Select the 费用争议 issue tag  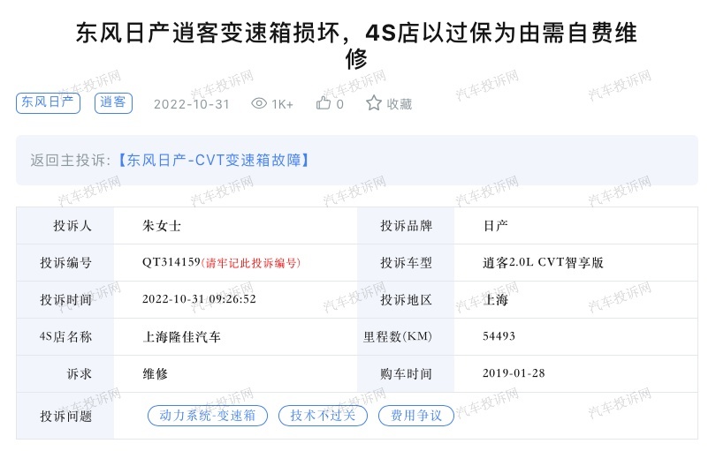click(x=416, y=416)
